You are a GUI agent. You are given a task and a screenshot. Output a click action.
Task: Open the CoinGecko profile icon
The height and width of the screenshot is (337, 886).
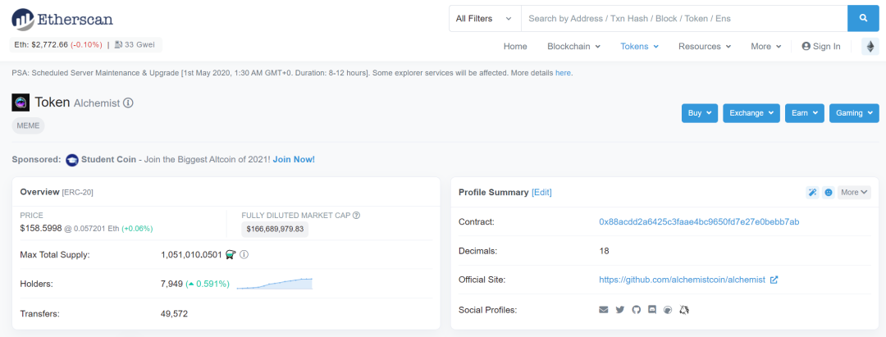pyautogui.click(x=684, y=309)
